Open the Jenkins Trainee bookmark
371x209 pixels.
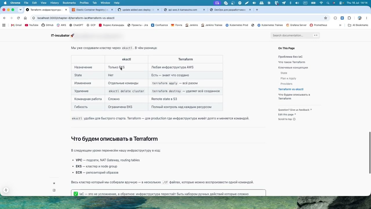coord(212,25)
